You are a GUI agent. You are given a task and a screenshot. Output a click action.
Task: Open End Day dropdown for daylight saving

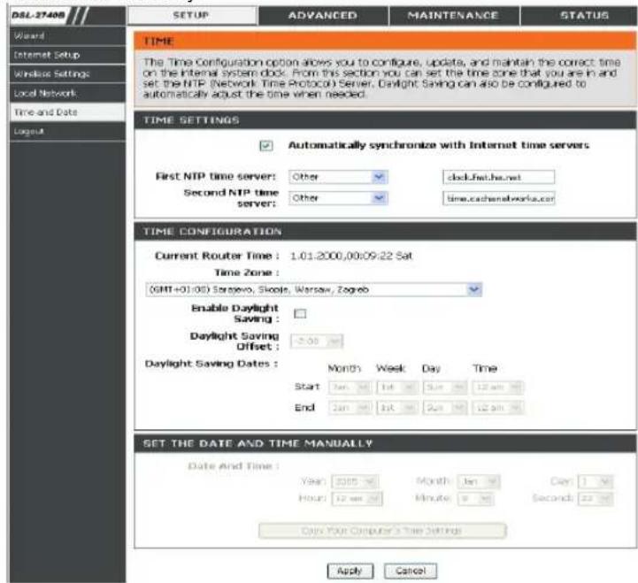(445, 407)
